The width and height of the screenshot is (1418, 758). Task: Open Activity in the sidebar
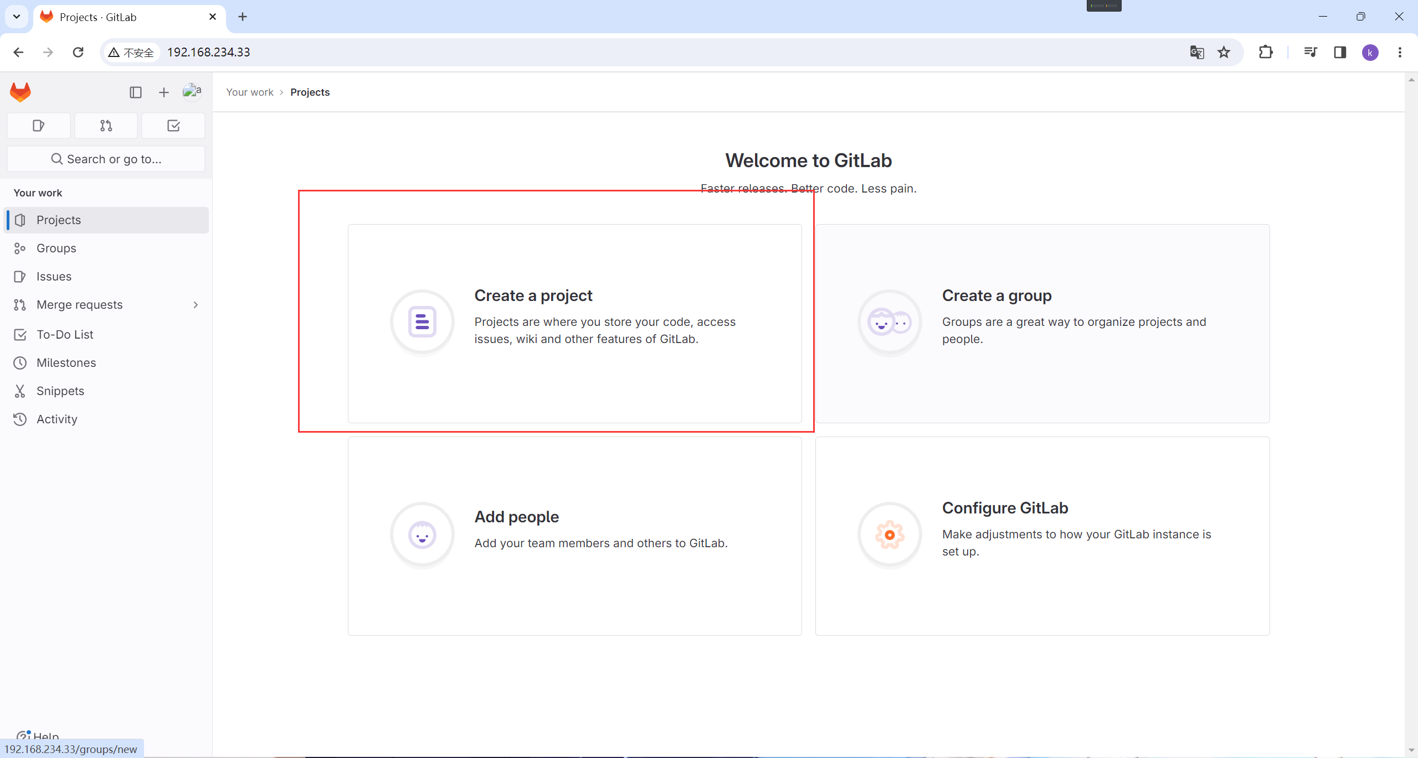[106, 419]
